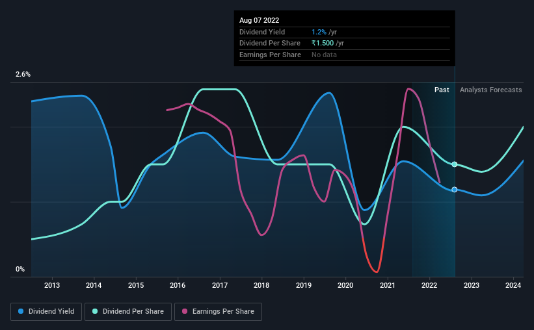Select the 2013 x-axis label
This screenshot has width=534, height=330.
(x=52, y=285)
